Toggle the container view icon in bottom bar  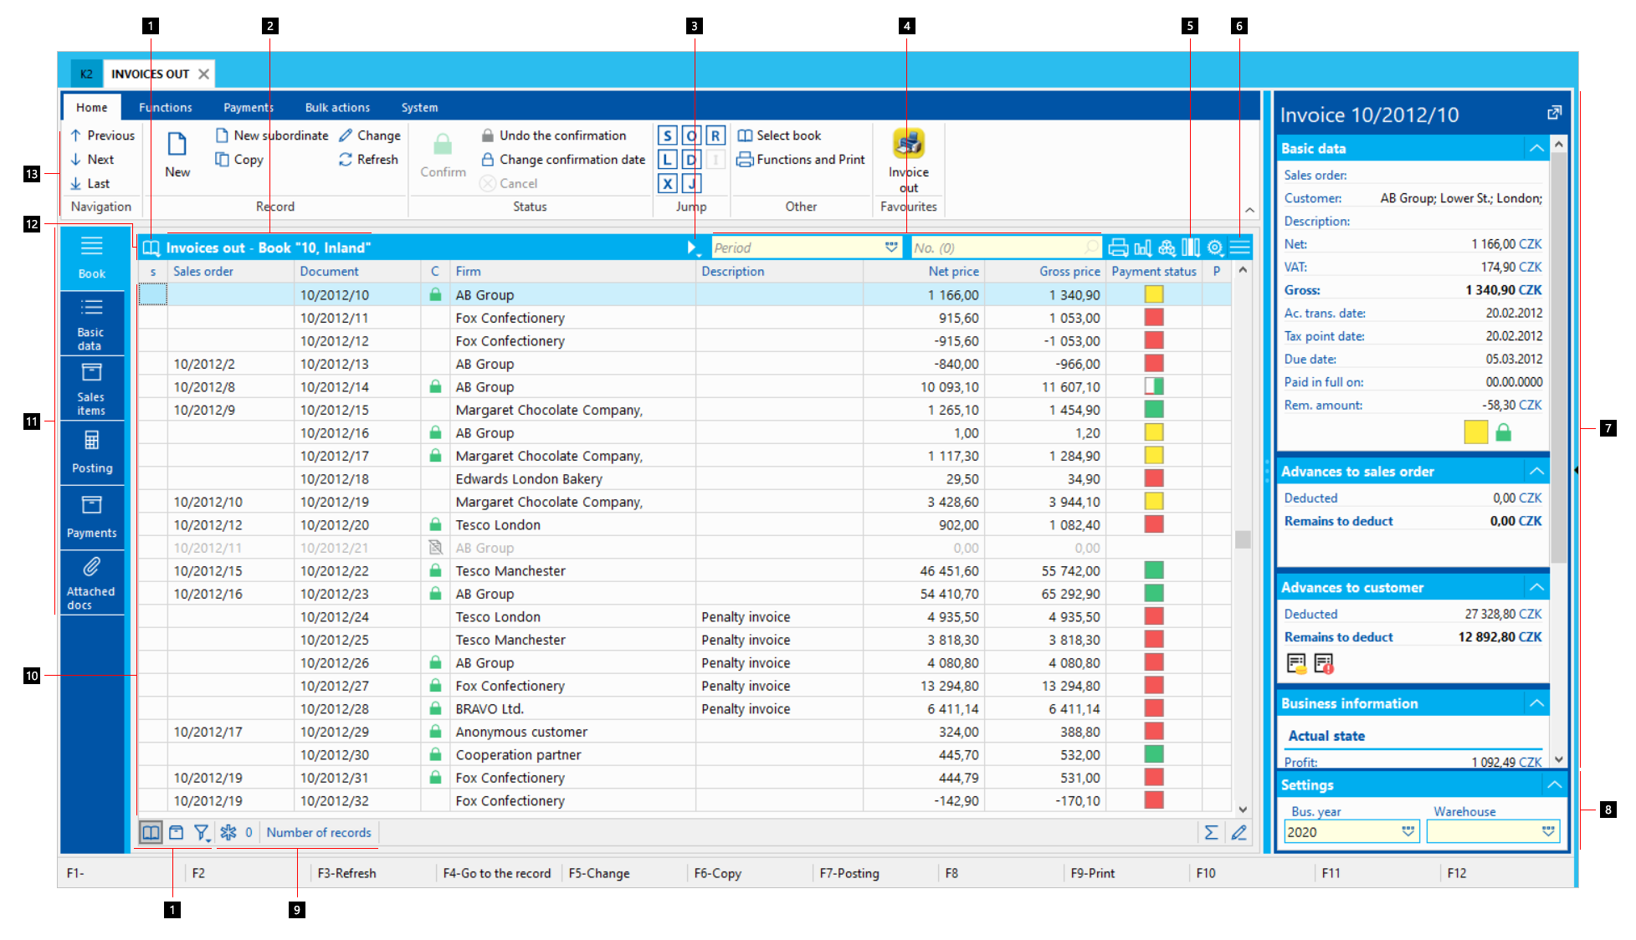pos(176,832)
